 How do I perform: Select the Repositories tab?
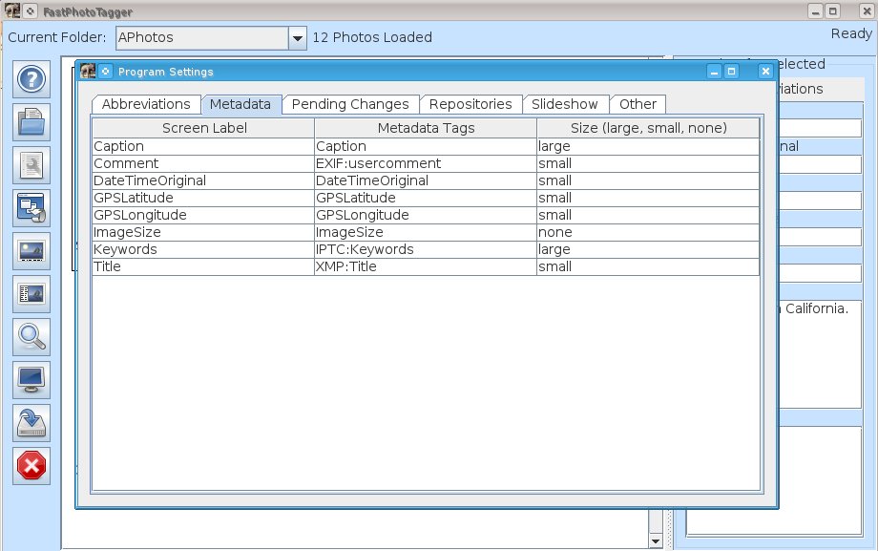(x=470, y=104)
